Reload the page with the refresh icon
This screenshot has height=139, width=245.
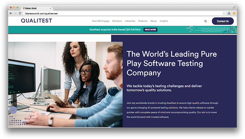20,13
